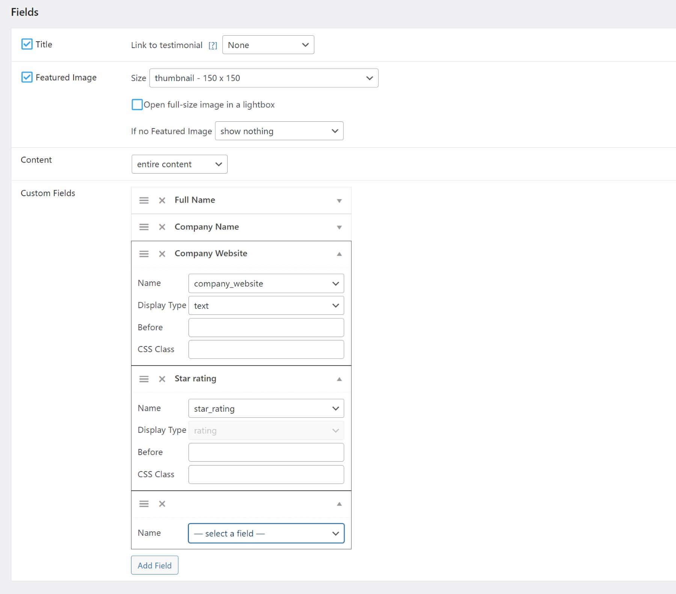Click the Add Field button

click(154, 565)
